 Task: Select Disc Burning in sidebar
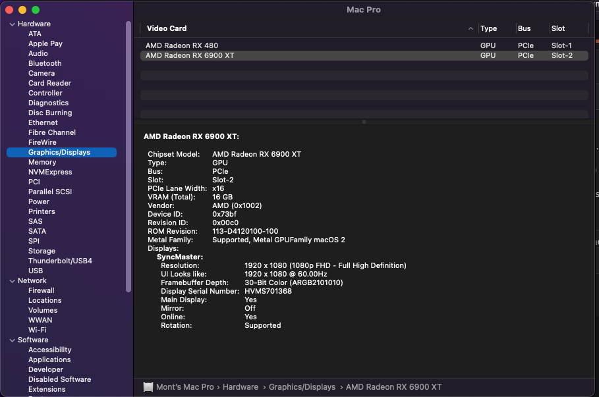coord(50,113)
